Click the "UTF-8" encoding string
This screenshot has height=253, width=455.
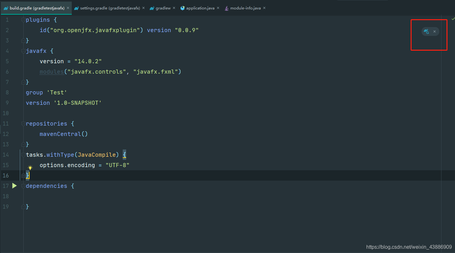click(x=117, y=165)
